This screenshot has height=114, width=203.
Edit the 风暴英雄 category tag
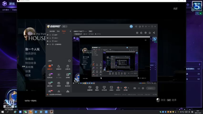point(78,34)
